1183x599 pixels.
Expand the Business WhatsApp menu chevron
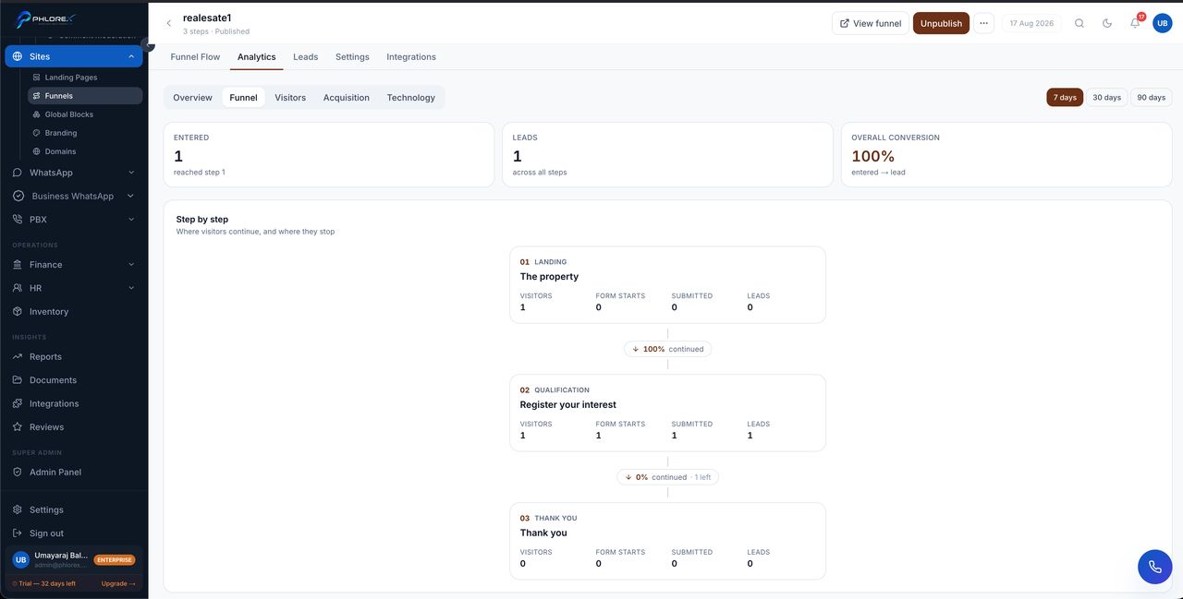click(x=131, y=196)
